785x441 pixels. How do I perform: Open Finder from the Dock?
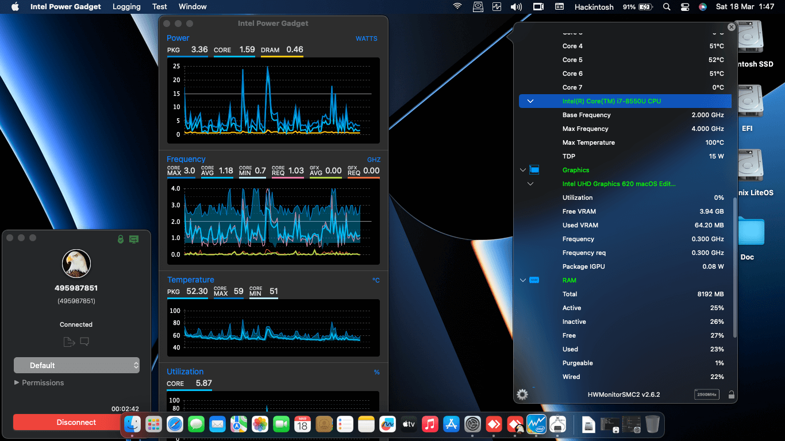coord(133,424)
